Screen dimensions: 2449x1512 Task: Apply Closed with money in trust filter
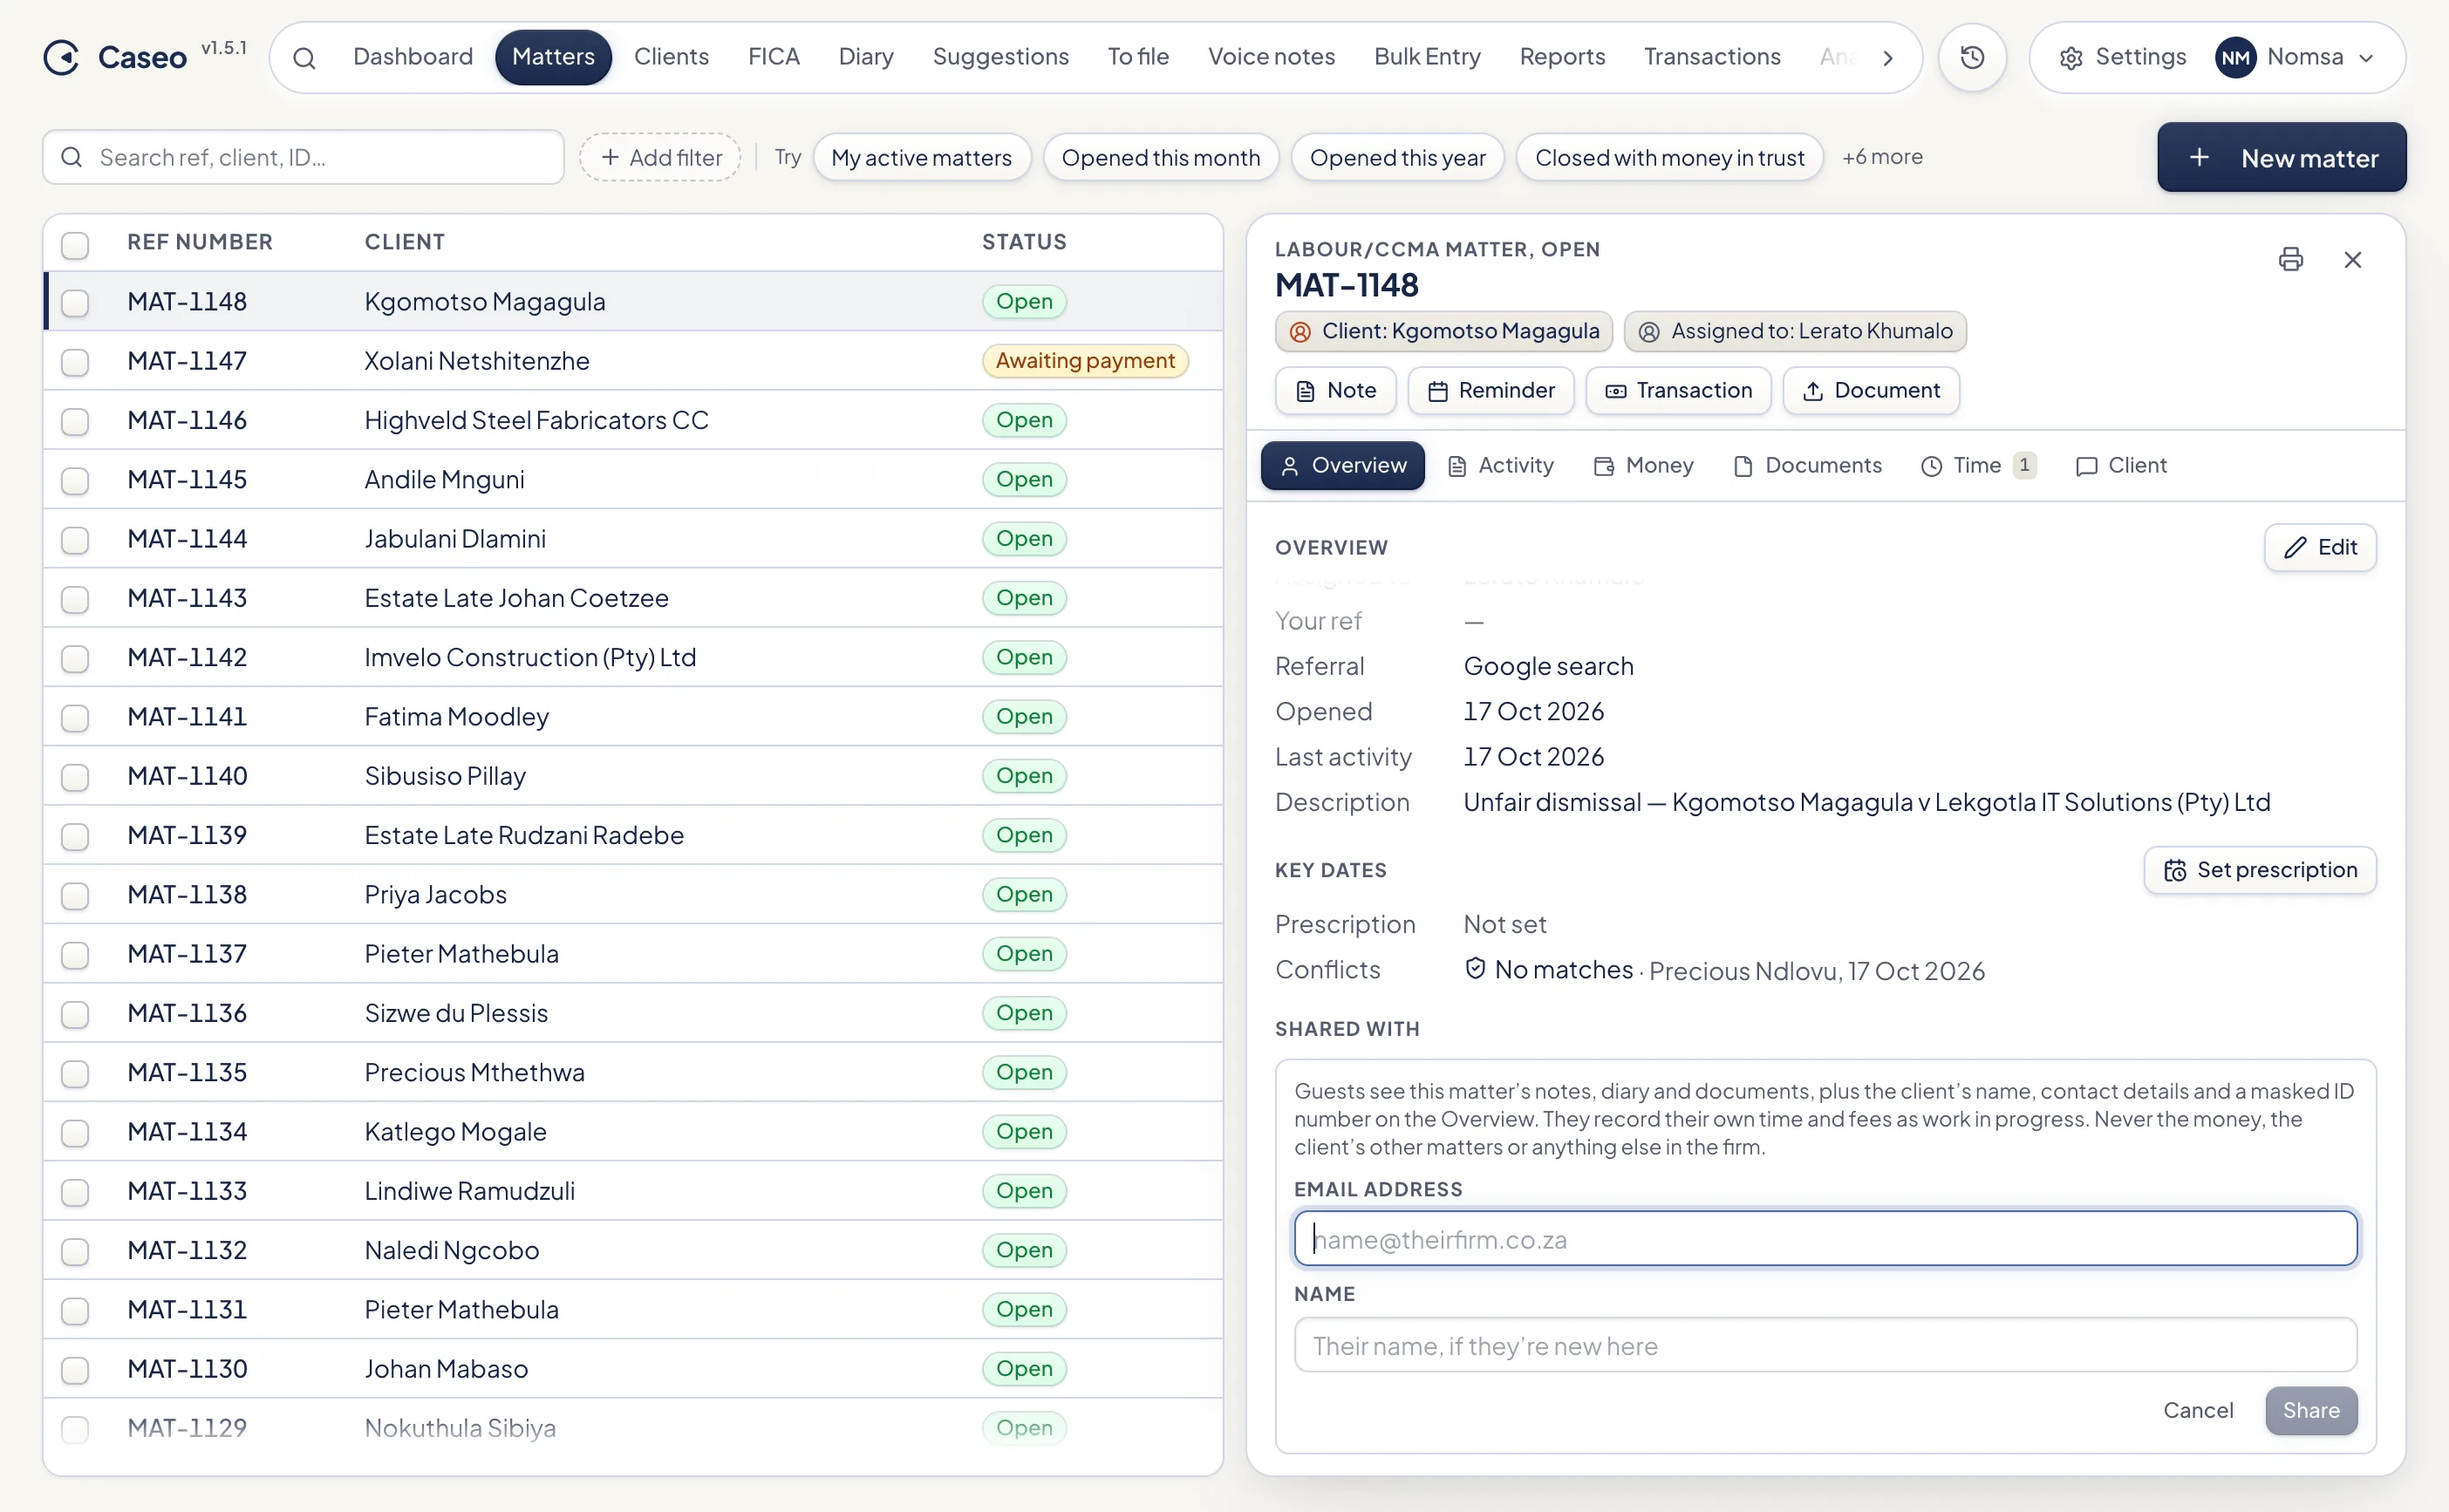click(x=1669, y=157)
